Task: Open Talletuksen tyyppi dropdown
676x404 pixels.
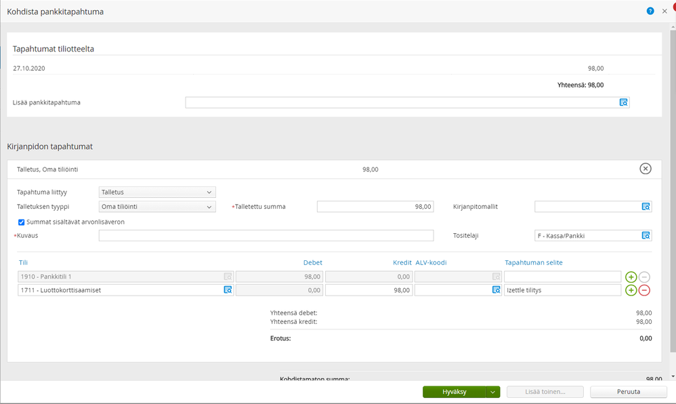Action: 157,207
